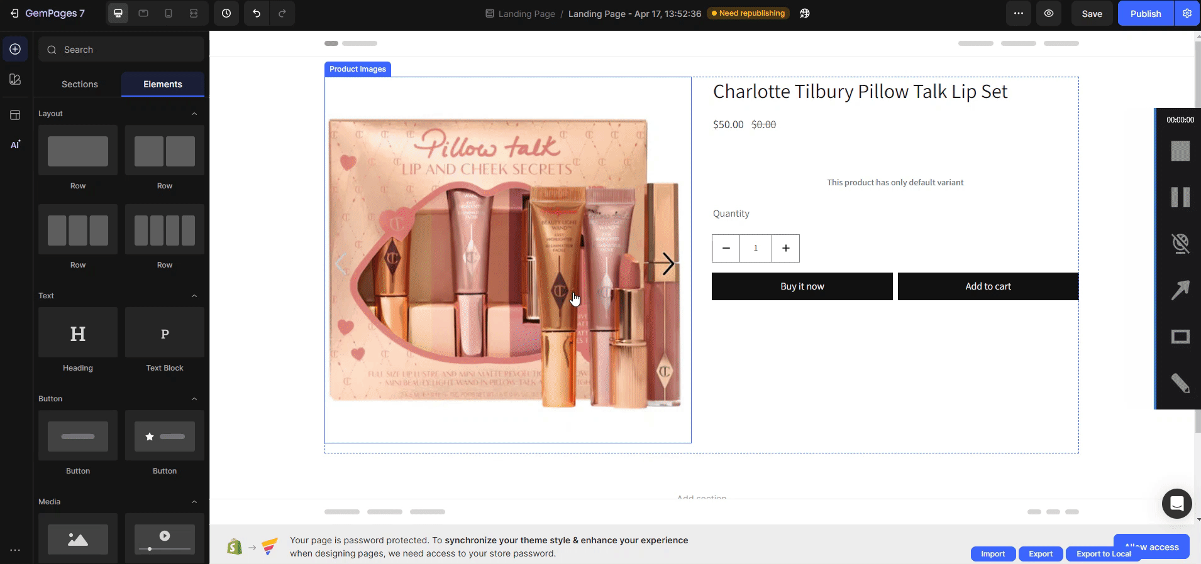Pick the Video media element

[x=165, y=538]
